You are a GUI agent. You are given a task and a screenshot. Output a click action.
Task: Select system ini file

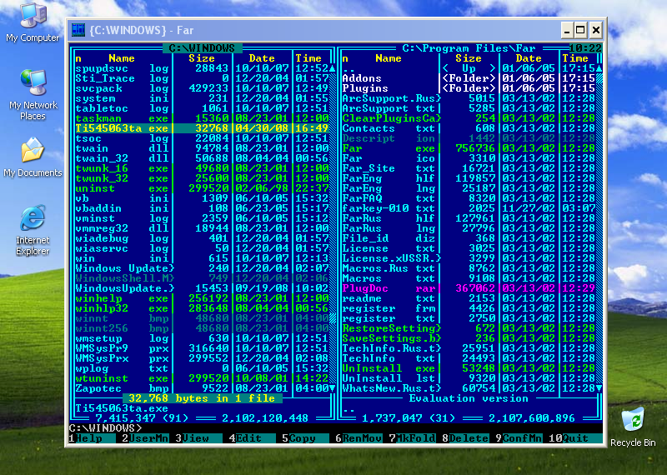202,98
